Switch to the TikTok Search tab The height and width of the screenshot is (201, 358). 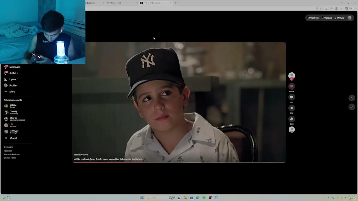[123, 3]
